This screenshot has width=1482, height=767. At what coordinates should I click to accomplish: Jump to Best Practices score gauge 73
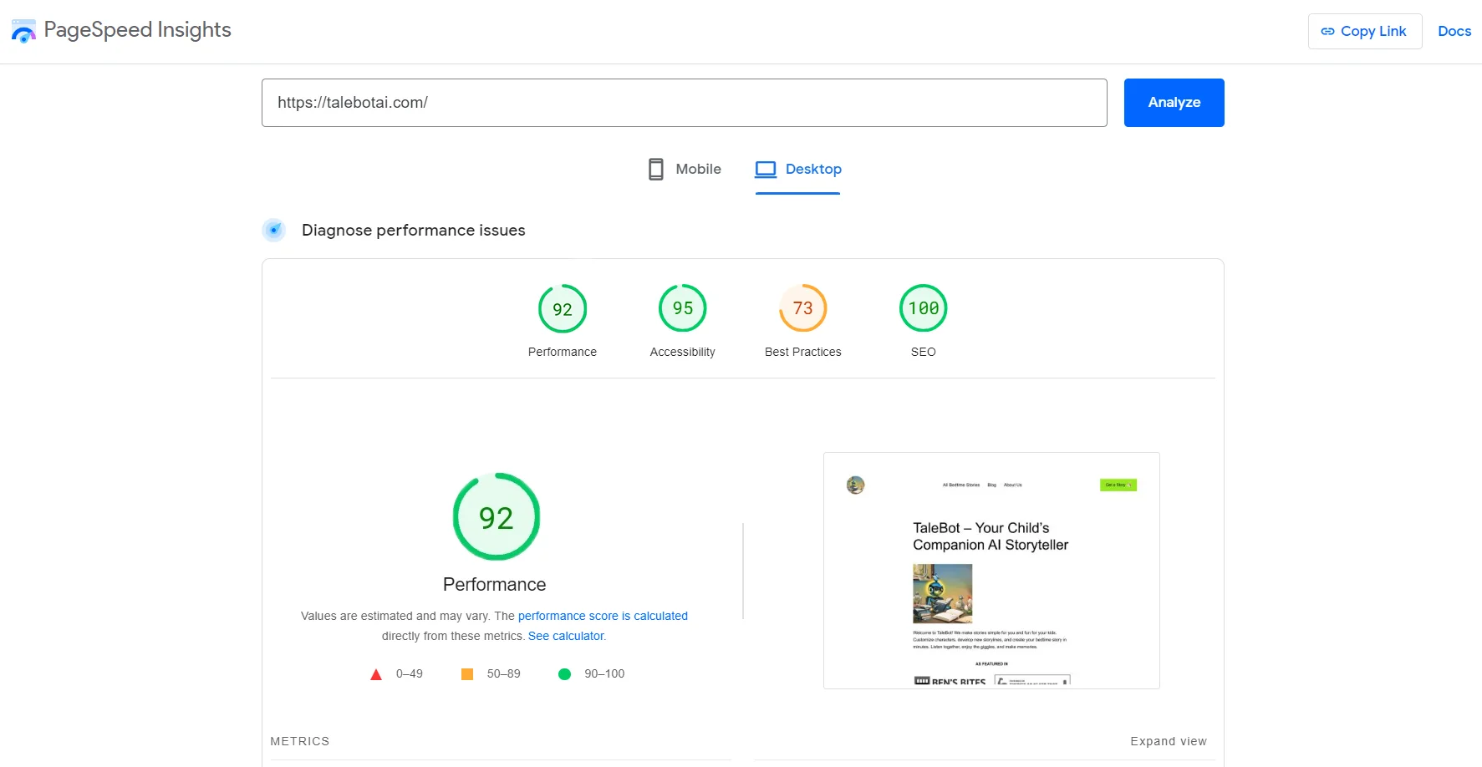coord(803,308)
